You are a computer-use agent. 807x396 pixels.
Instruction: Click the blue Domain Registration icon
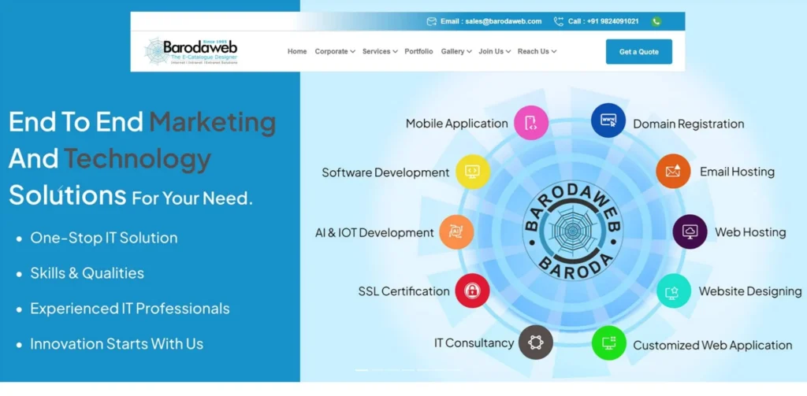(x=608, y=120)
